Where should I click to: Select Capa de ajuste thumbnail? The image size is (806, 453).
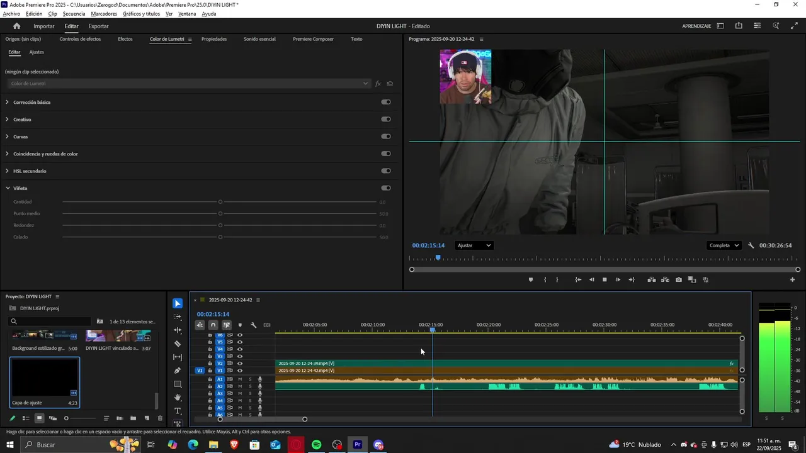click(44, 377)
